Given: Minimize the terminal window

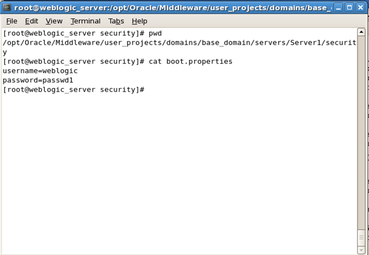Looking at the screenshot, I should click(x=339, y=8).
